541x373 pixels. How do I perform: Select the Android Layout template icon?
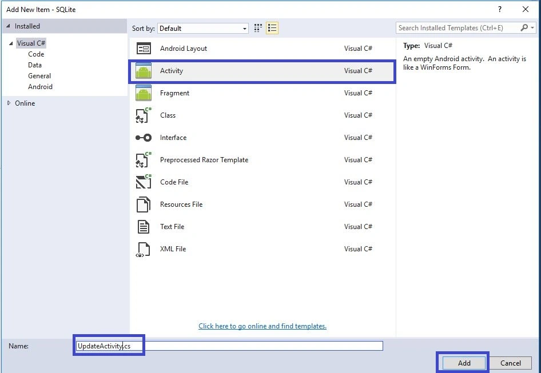coord(144,49)
